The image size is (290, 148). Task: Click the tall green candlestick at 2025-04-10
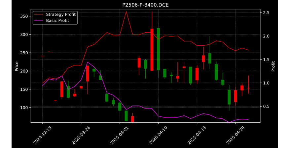[158, 49]
